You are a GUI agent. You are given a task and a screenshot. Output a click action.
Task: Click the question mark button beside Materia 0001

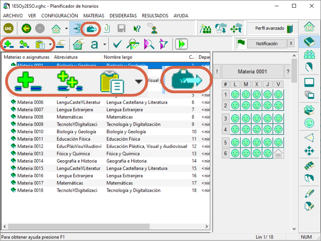[x=288, y=71]
